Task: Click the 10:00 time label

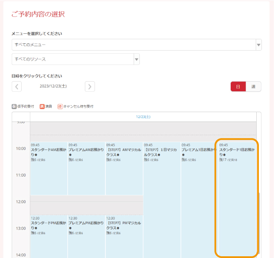Action: pos(21,148)
